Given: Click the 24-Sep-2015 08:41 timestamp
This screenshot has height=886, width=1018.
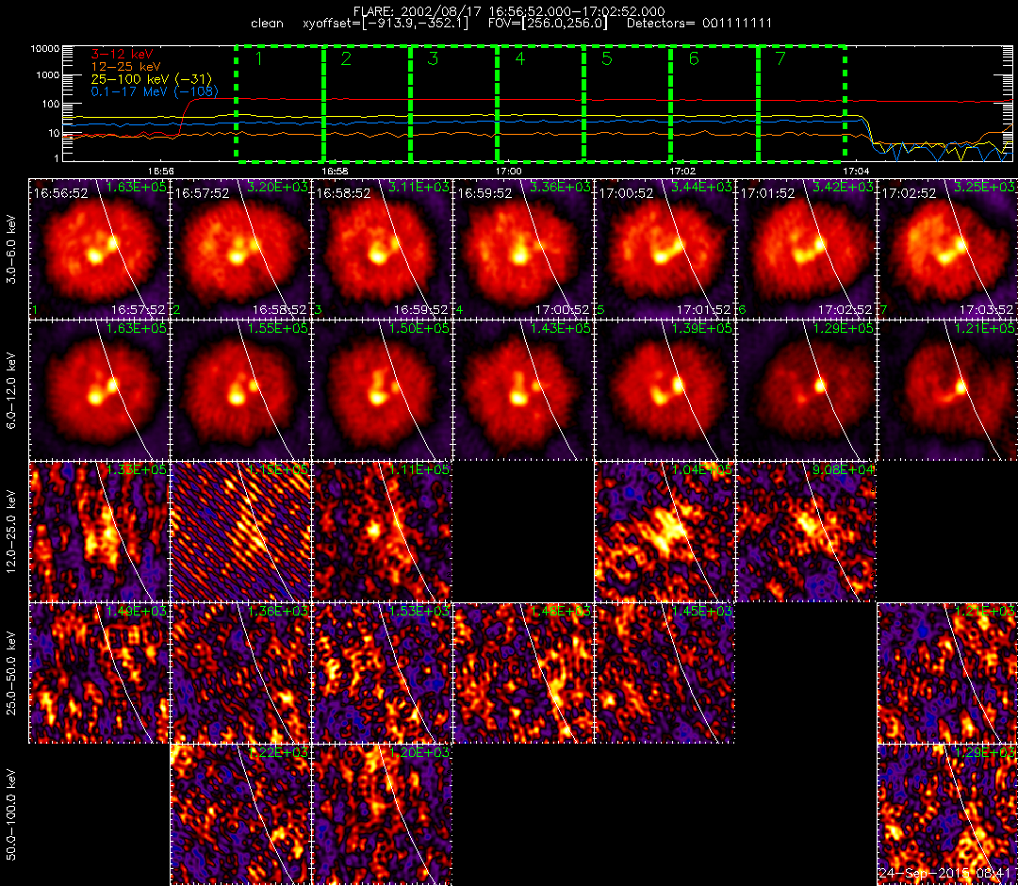Looking at the screenshot, I should tap(944, 874).
